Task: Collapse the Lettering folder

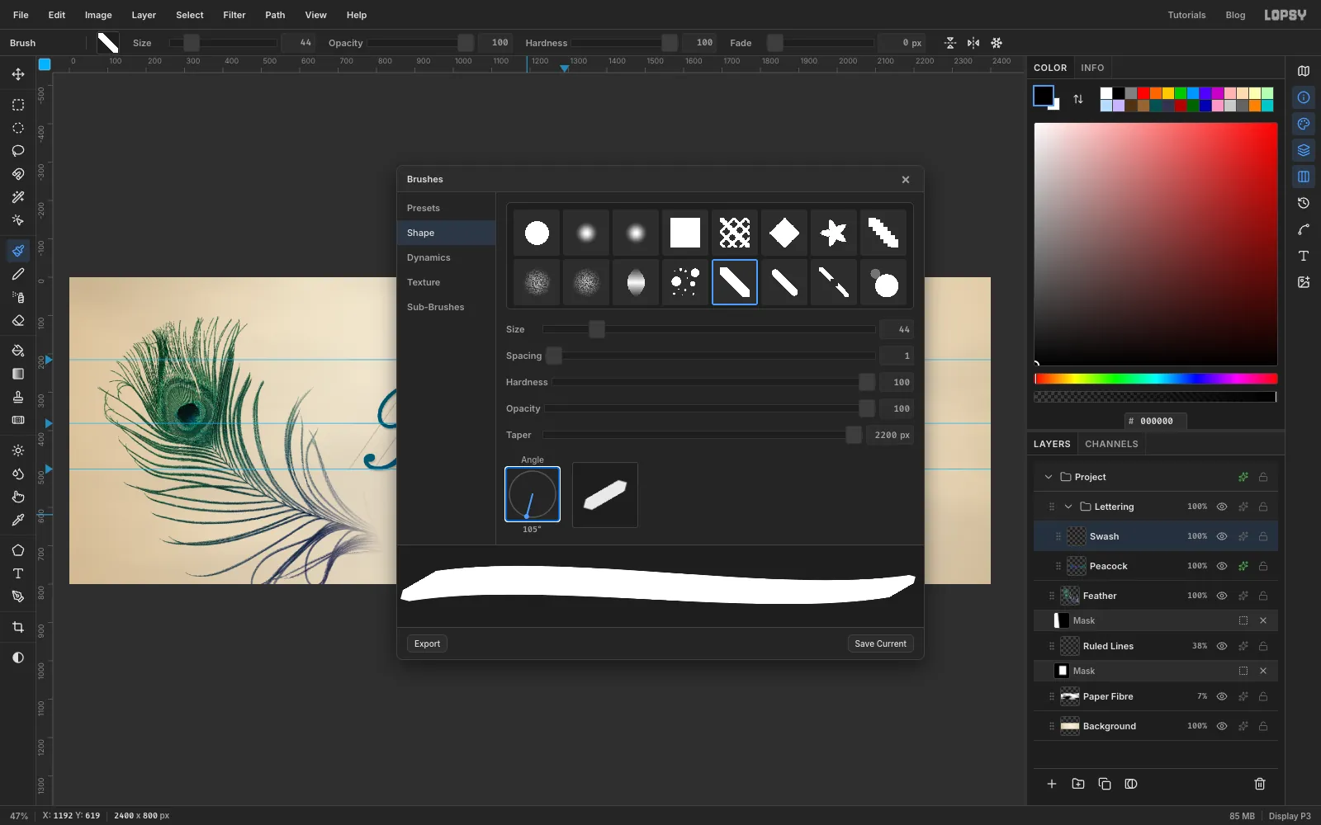Action: [1068, 507]
